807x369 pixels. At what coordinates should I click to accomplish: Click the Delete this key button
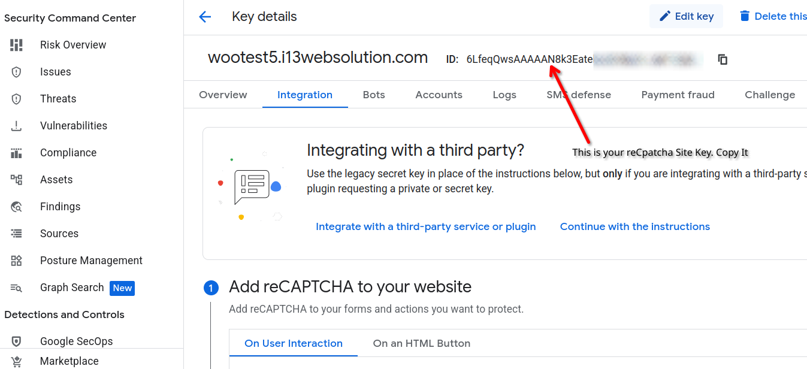pyautogui.click(x=773, y=16)
